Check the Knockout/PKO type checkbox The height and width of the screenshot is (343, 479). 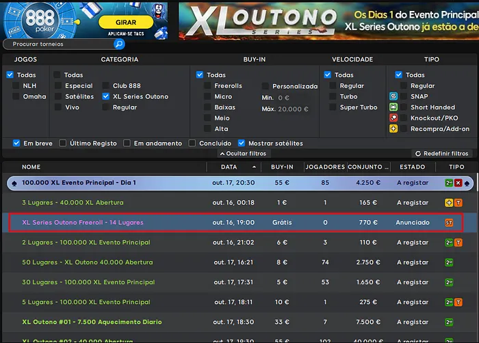click(x=404, y=118)
